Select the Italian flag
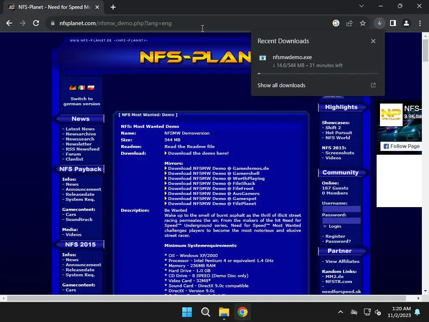 coord(82,88)
